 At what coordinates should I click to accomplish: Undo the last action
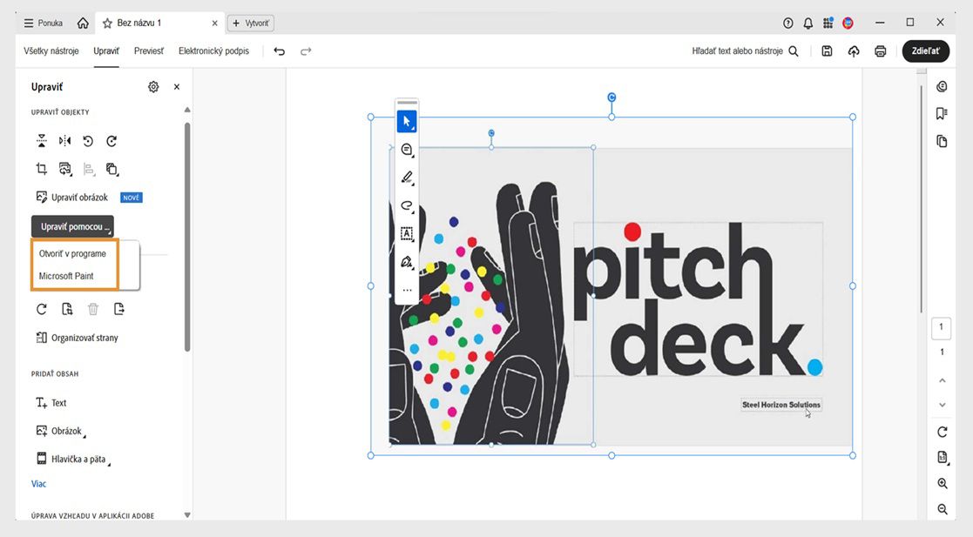[280, 51]
